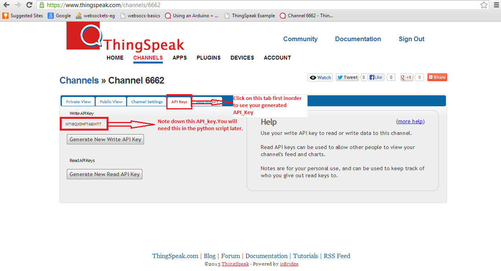Viewport: 501px width, 271px height.
Task: Select the Channel Settings tab
Action: 147,102
